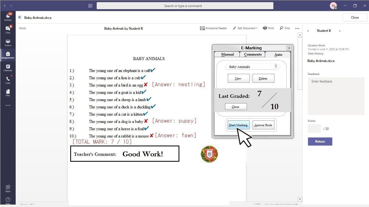Click the Start Marking button
The width and height of the screenshot is (369, 207).
[238, 125]
